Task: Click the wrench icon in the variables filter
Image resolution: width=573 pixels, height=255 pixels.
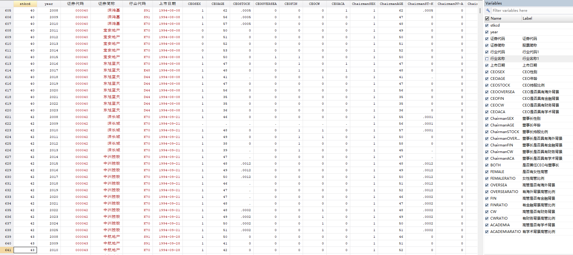Action: (x=488, y=10)
